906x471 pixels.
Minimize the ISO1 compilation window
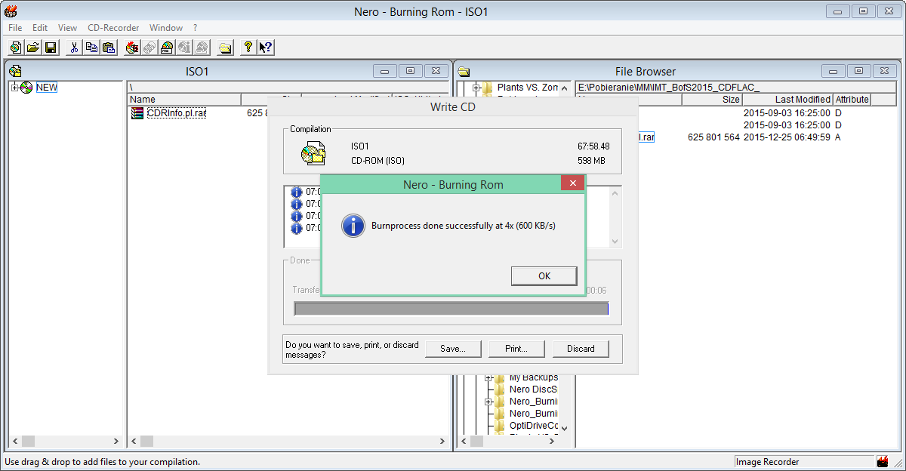[385, 71]
